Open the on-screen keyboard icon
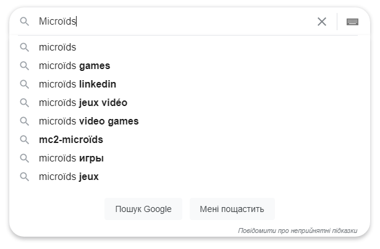Screen dimensions: 380x249 pos(352,22)
